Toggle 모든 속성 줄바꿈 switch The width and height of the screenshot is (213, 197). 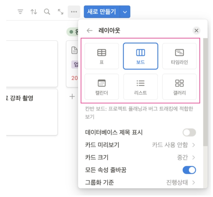point(189,170)
